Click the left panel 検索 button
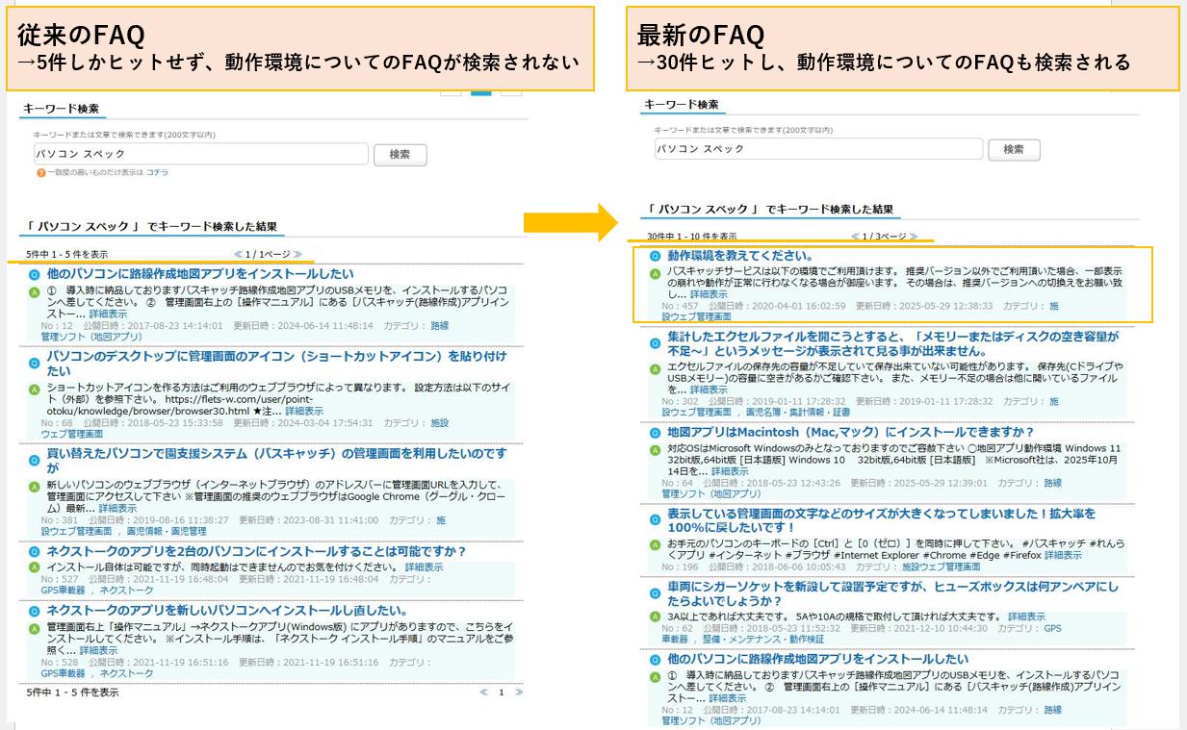Viewport: 1187px width, 730px height. [400, 155]
